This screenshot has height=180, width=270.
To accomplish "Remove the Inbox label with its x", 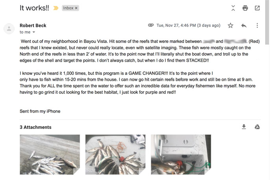I will [76, 8].
